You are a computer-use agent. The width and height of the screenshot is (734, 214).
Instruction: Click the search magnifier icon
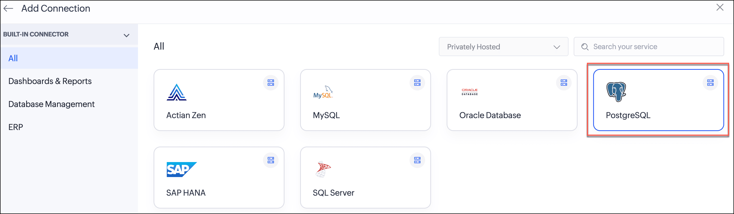tap(585, 47)
